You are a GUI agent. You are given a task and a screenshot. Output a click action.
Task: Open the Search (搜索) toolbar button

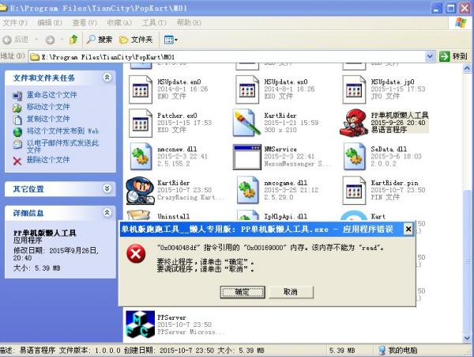point(100,40)
